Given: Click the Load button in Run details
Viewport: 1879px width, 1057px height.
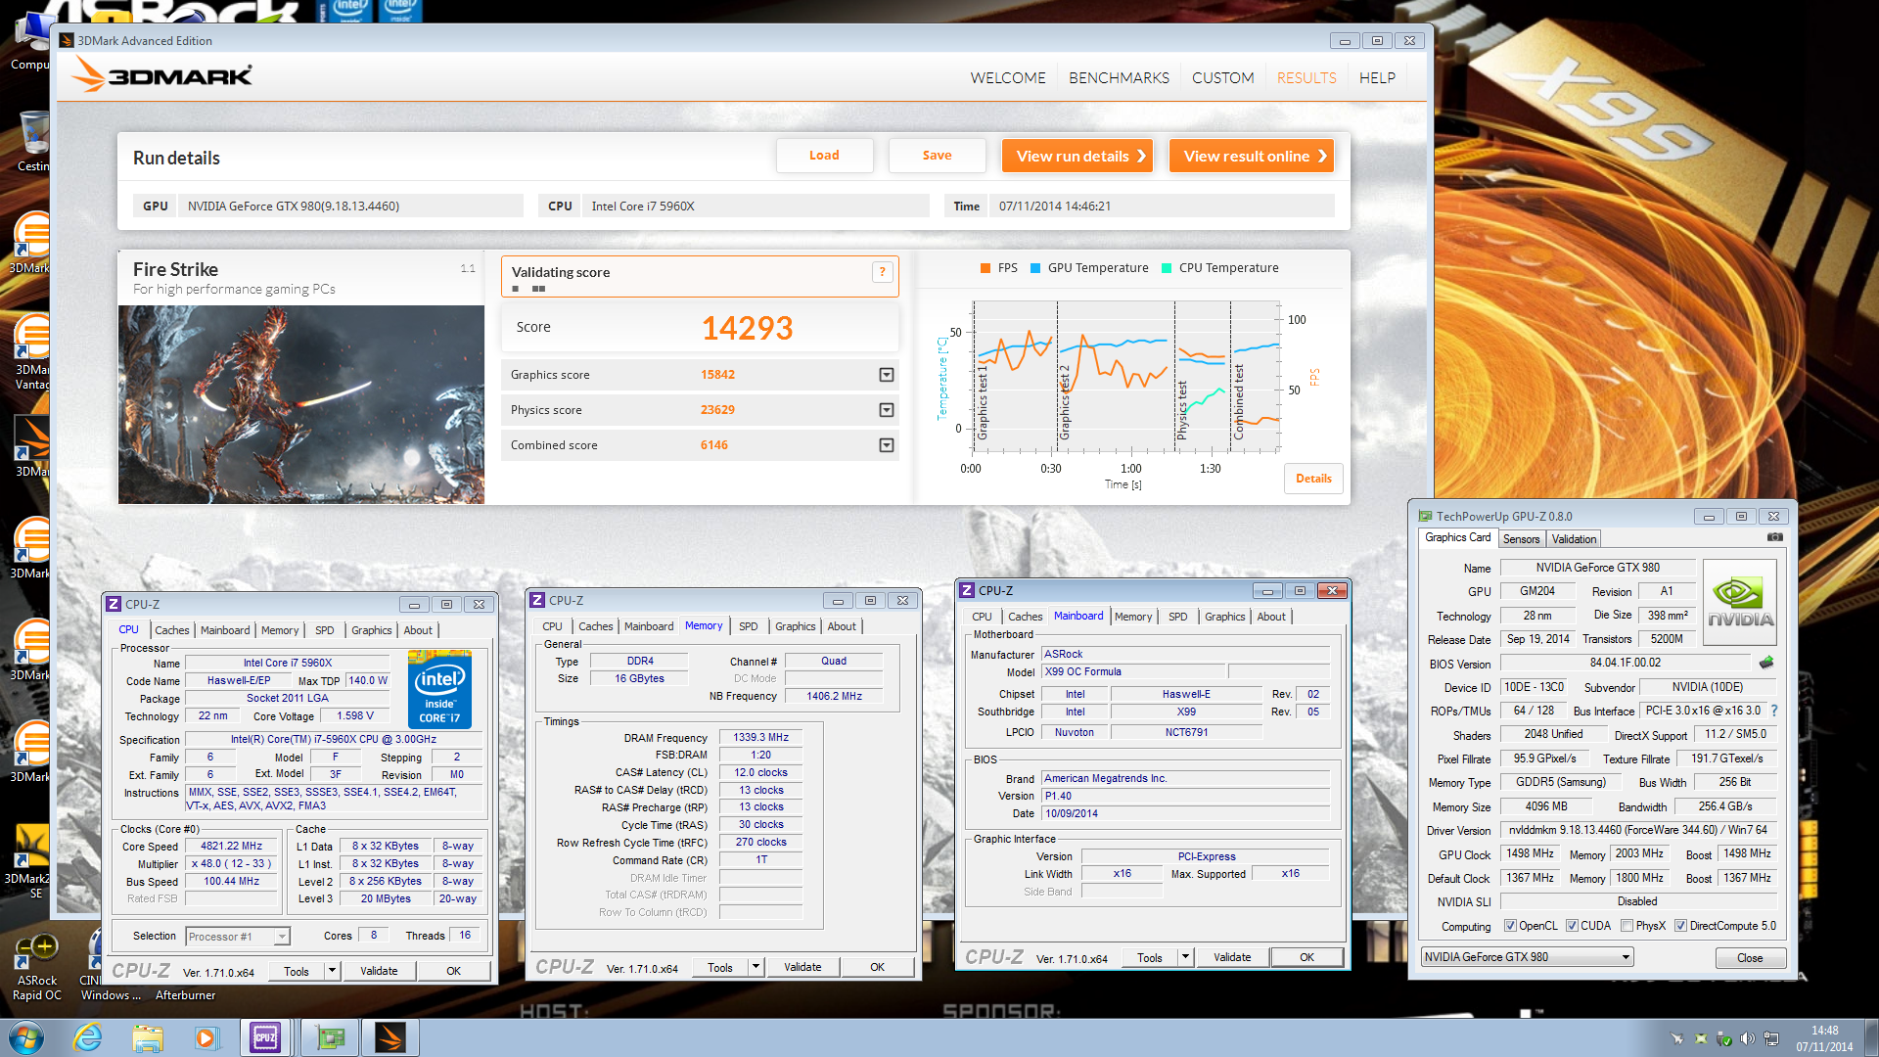Looking at the screenshot, I should (824, 156).
